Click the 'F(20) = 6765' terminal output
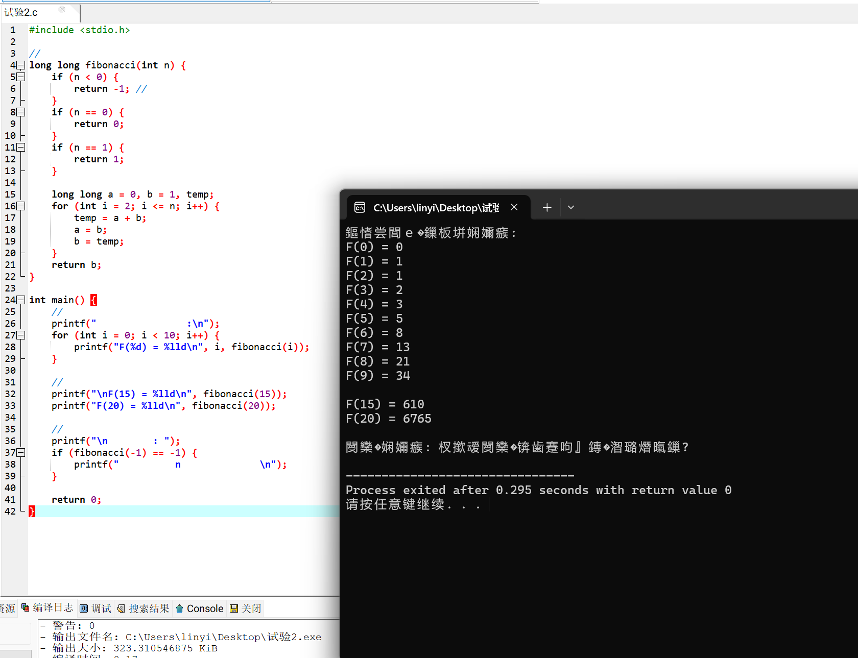The width and height of the screenshot is (858, 658). click(x=389, y=419)
